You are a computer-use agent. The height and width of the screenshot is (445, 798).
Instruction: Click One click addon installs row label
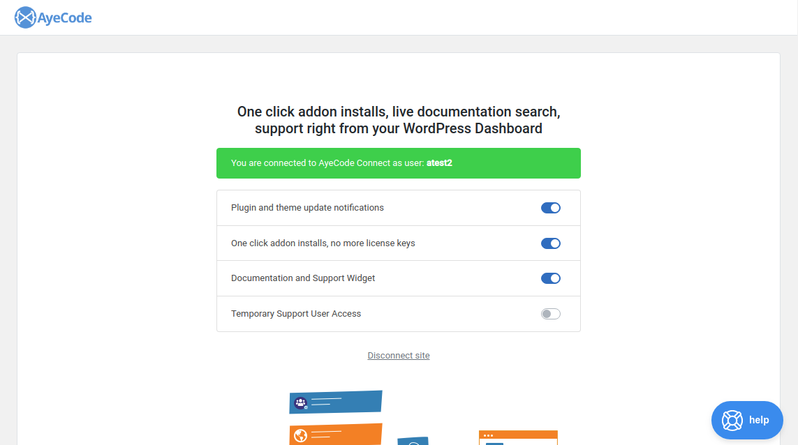(323, 243)
